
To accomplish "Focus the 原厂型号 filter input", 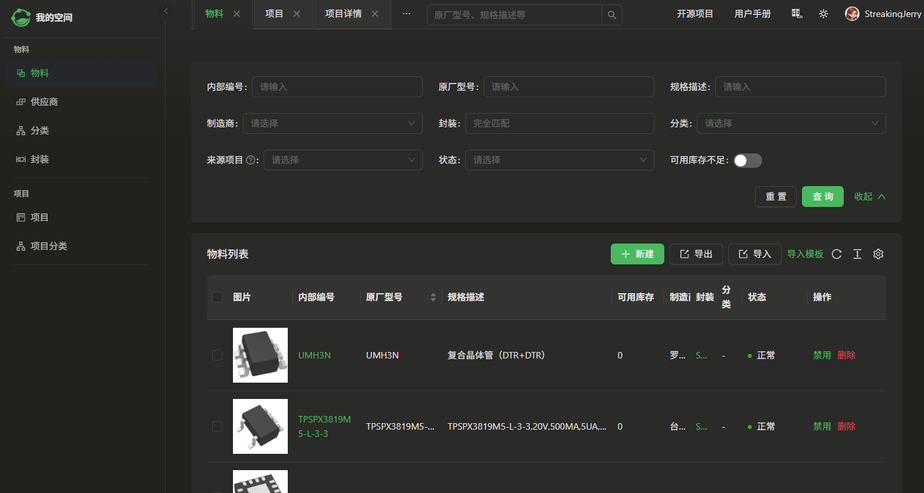I will pos(569,87).
